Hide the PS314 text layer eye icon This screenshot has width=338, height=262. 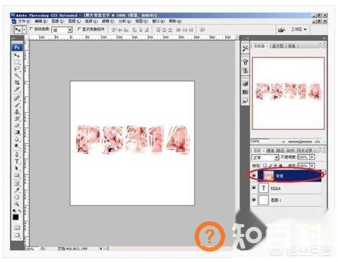tap(254, 188)
